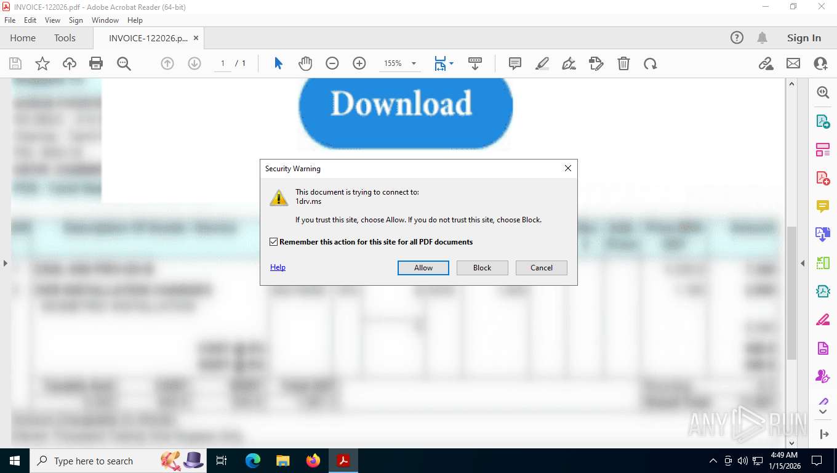
Task: Open the Comment tool in right panel
Action: coord(823,206)
